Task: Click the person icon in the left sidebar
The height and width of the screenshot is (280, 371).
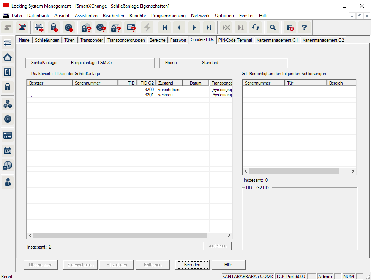Action: (x=8, y=182)
